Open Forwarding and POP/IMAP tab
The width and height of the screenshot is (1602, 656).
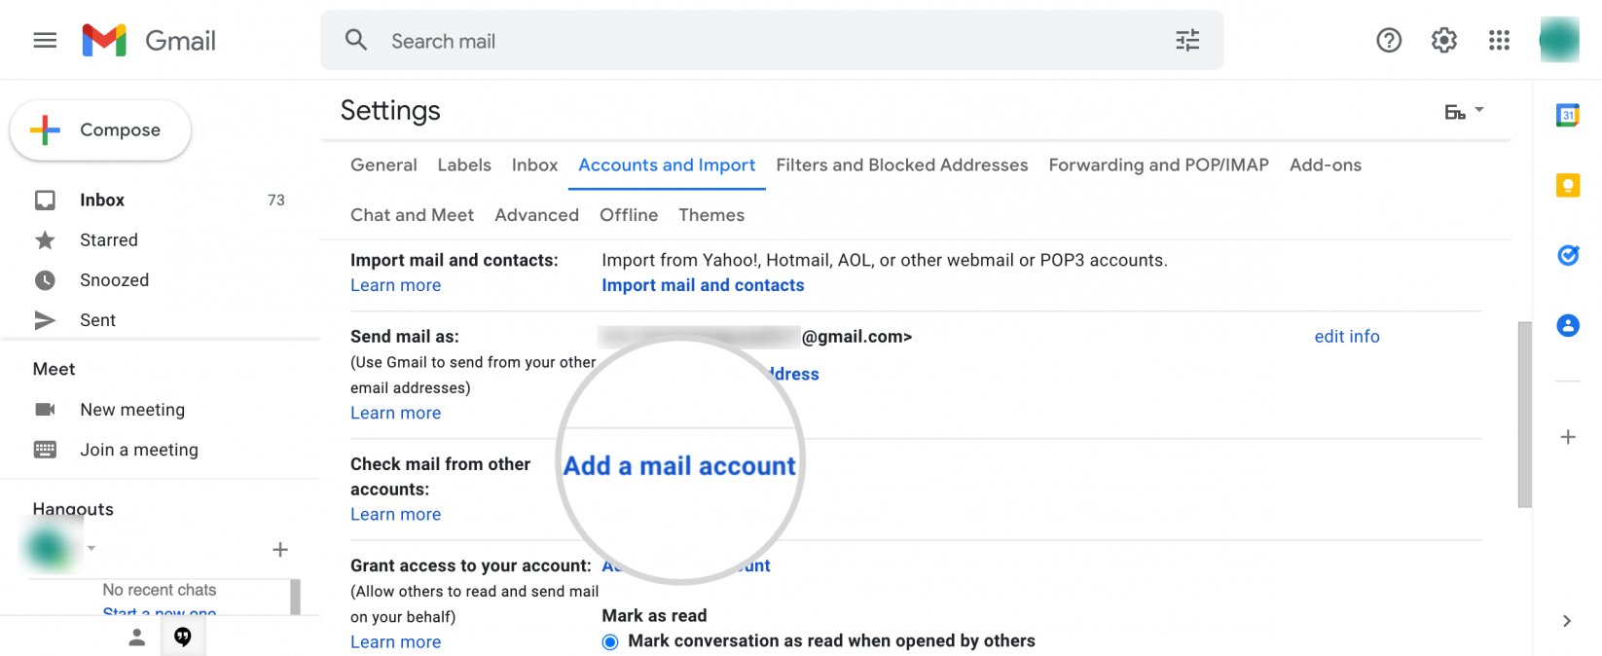[1158, 164]
